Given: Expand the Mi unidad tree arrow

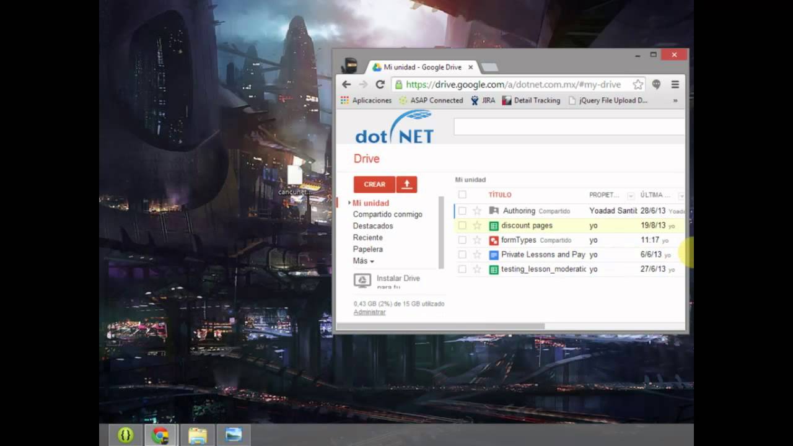Looking at the screenshot, I should [350, 203].
